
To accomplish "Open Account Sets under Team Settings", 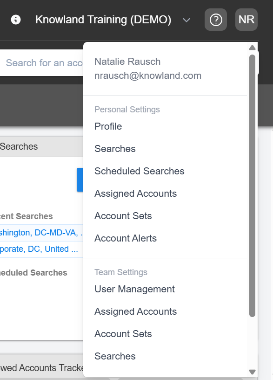I will [x=123, y=334].
